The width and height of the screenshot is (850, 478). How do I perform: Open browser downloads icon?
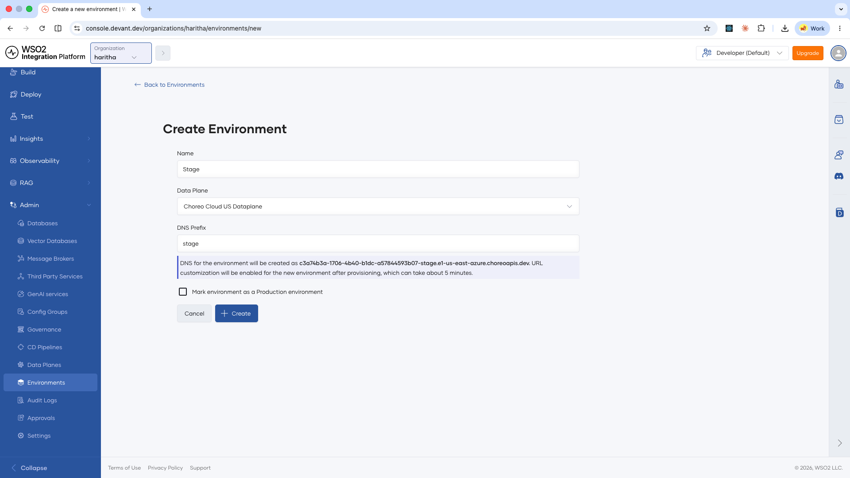(x=784, y=28)
